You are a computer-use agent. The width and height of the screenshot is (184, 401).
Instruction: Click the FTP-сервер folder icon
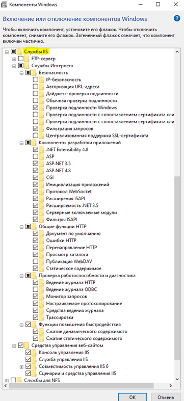tap(27, 59)
